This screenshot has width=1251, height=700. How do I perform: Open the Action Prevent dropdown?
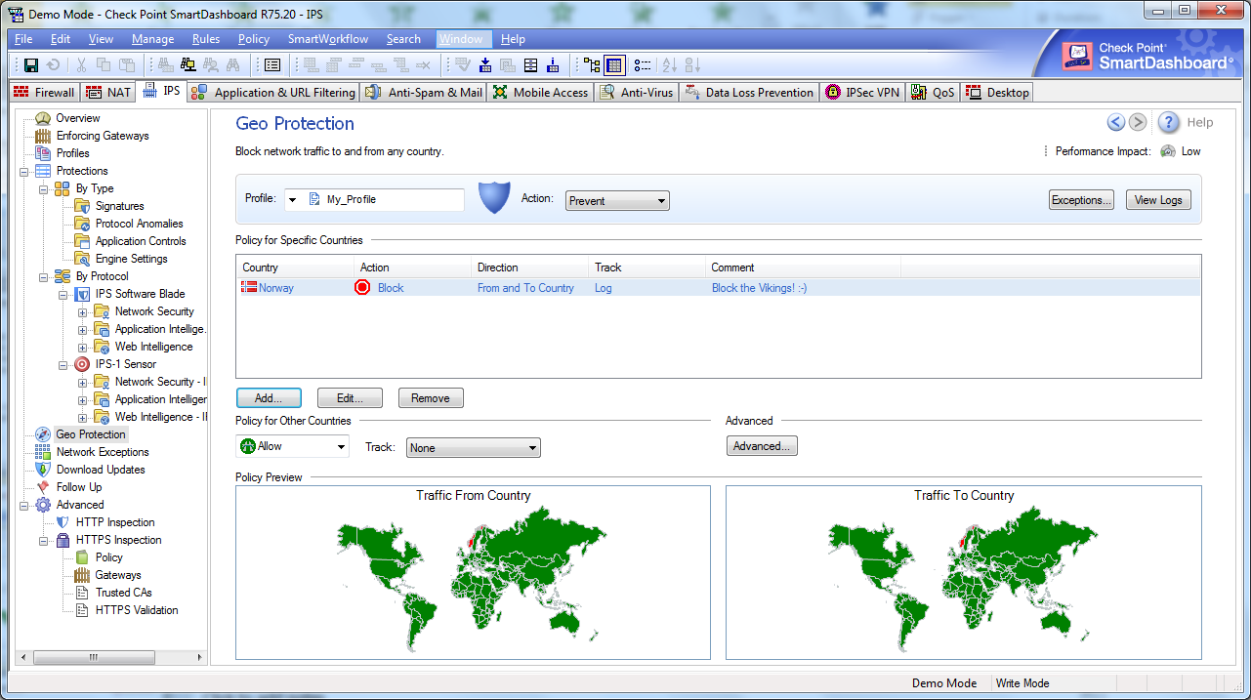coord(617,200)
